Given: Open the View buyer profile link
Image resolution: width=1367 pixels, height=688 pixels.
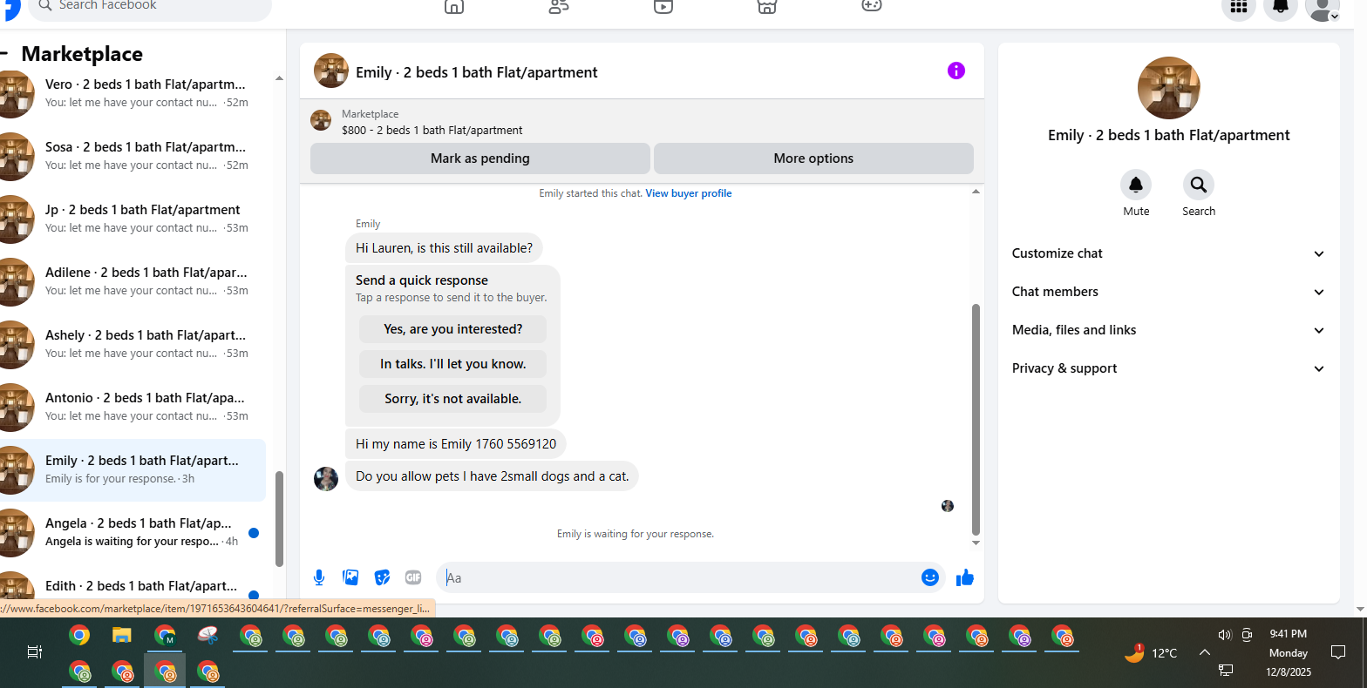Looking at the screenshot, I should click(x=689, y=193).
